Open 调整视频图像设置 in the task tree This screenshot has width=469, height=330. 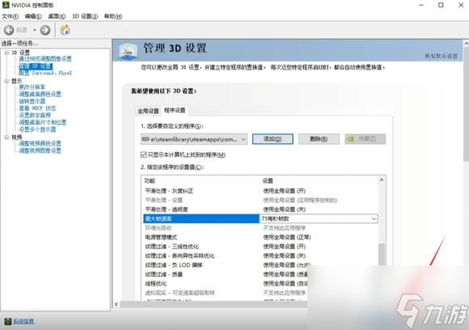[40, 150]
